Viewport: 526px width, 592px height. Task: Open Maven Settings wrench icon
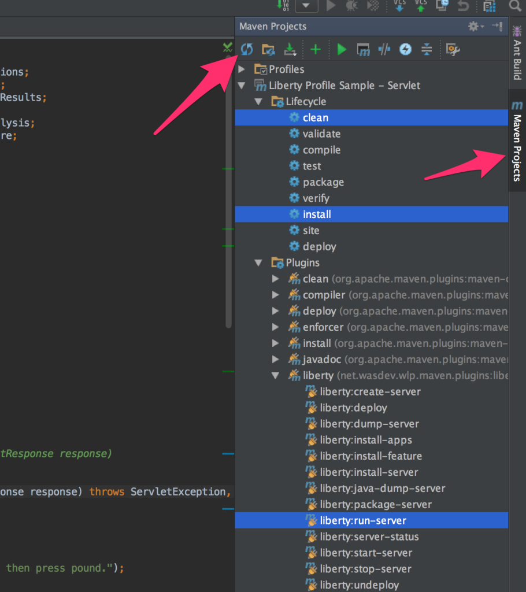(x=453, y=50)
